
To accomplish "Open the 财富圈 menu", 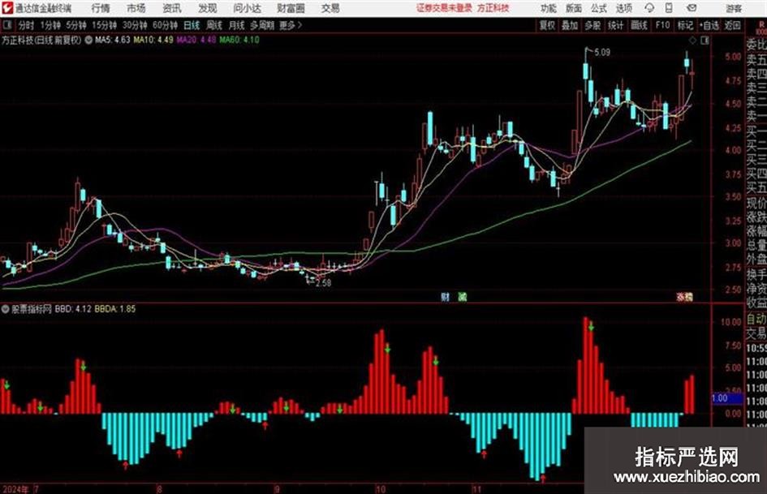I will click(291, 8).
